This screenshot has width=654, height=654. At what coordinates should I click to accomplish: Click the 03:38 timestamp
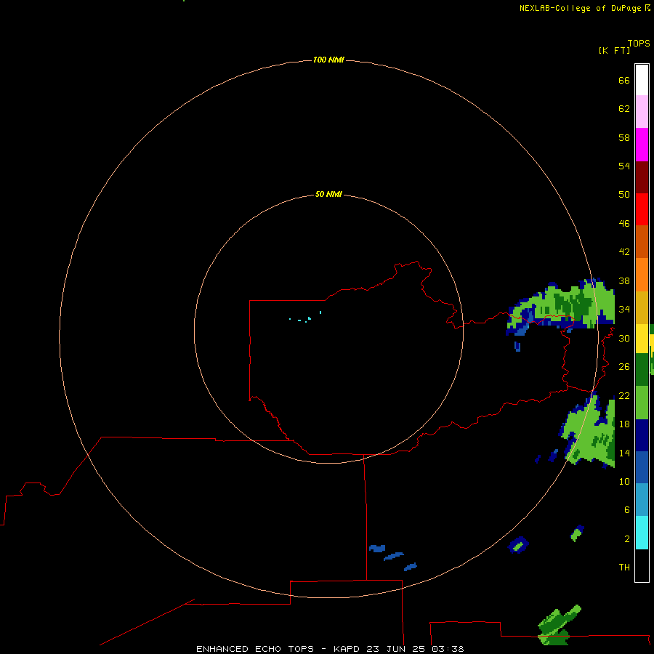pos(448,649)
